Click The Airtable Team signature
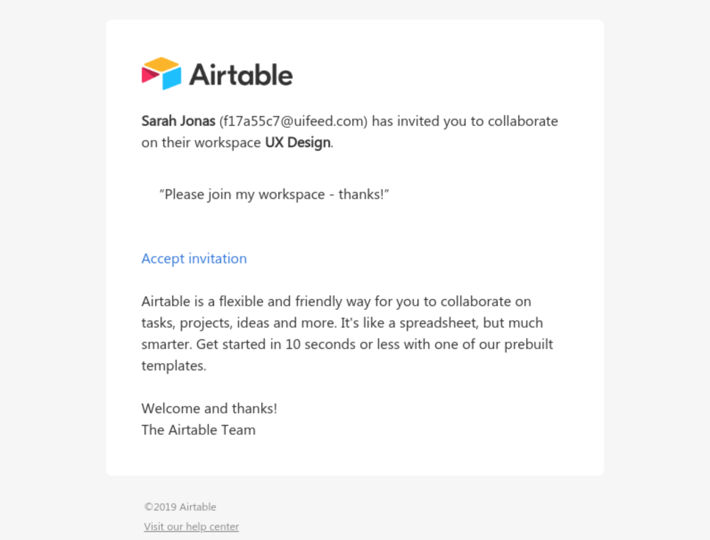The width and height of the screenshot is (710, 540). 198,430
